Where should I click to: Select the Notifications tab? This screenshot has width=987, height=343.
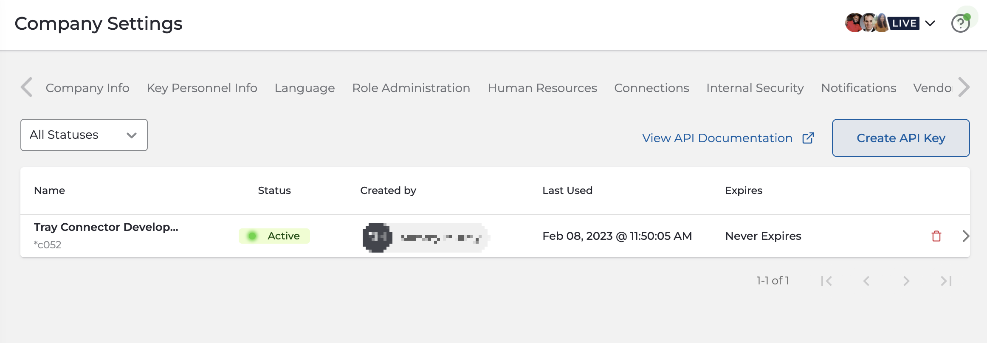point(858,88)
